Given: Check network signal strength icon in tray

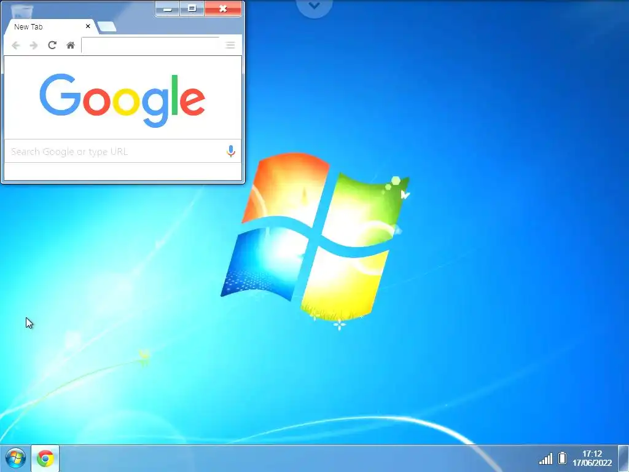Looking at the screenshot, I should [x=545, y=458].
